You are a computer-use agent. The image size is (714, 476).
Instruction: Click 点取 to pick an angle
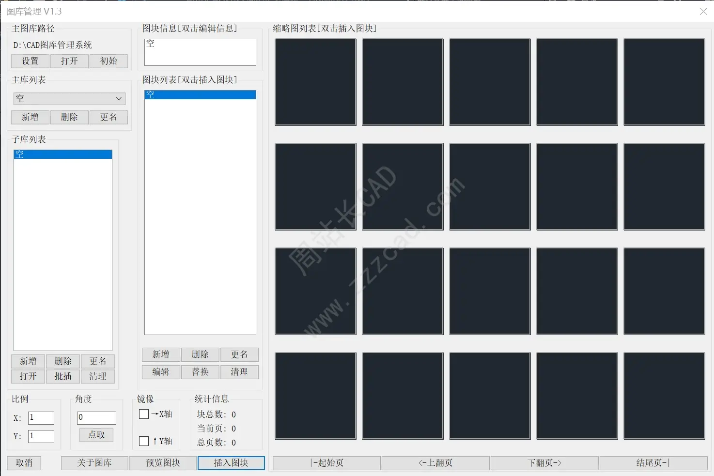(x=95, y=435)
